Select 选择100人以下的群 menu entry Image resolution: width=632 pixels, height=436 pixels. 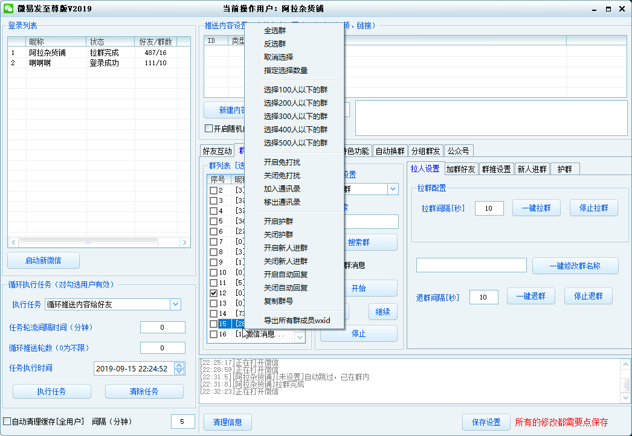(x=296, y=89)
